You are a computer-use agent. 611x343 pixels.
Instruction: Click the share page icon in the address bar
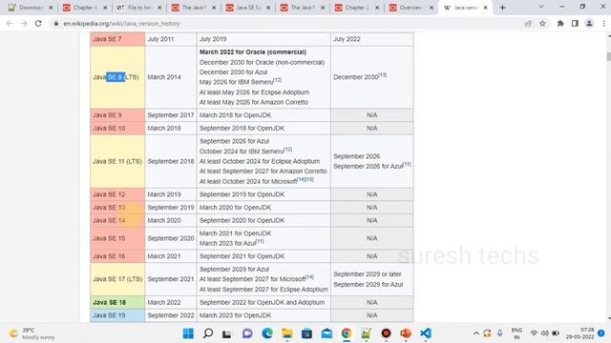[528, 23]
